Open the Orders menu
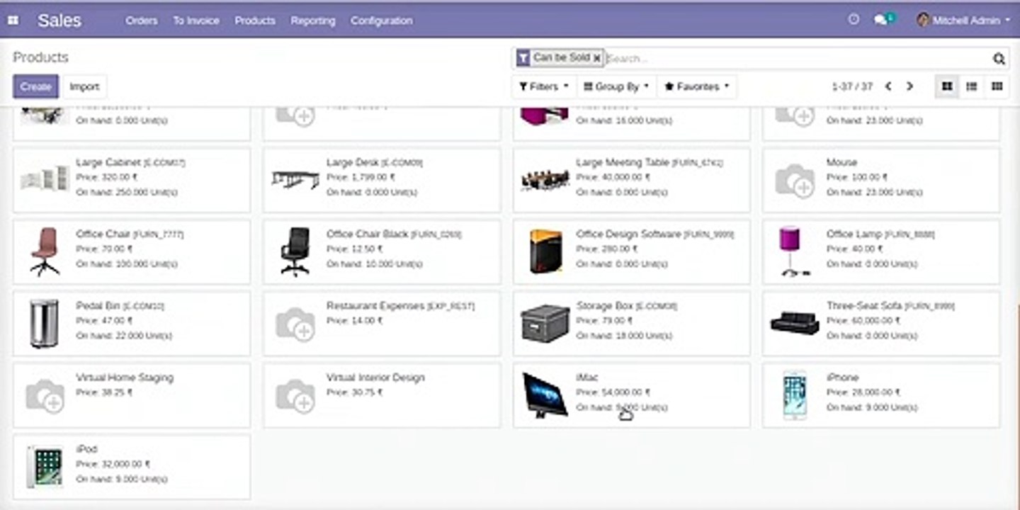1020x510 pixels. (x=142, y=21)
